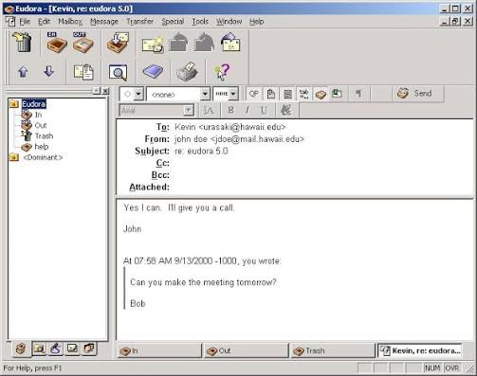Select the Out mailbox in tree
The height and width of the screenshot is (376, 477).
click(41, 125)
